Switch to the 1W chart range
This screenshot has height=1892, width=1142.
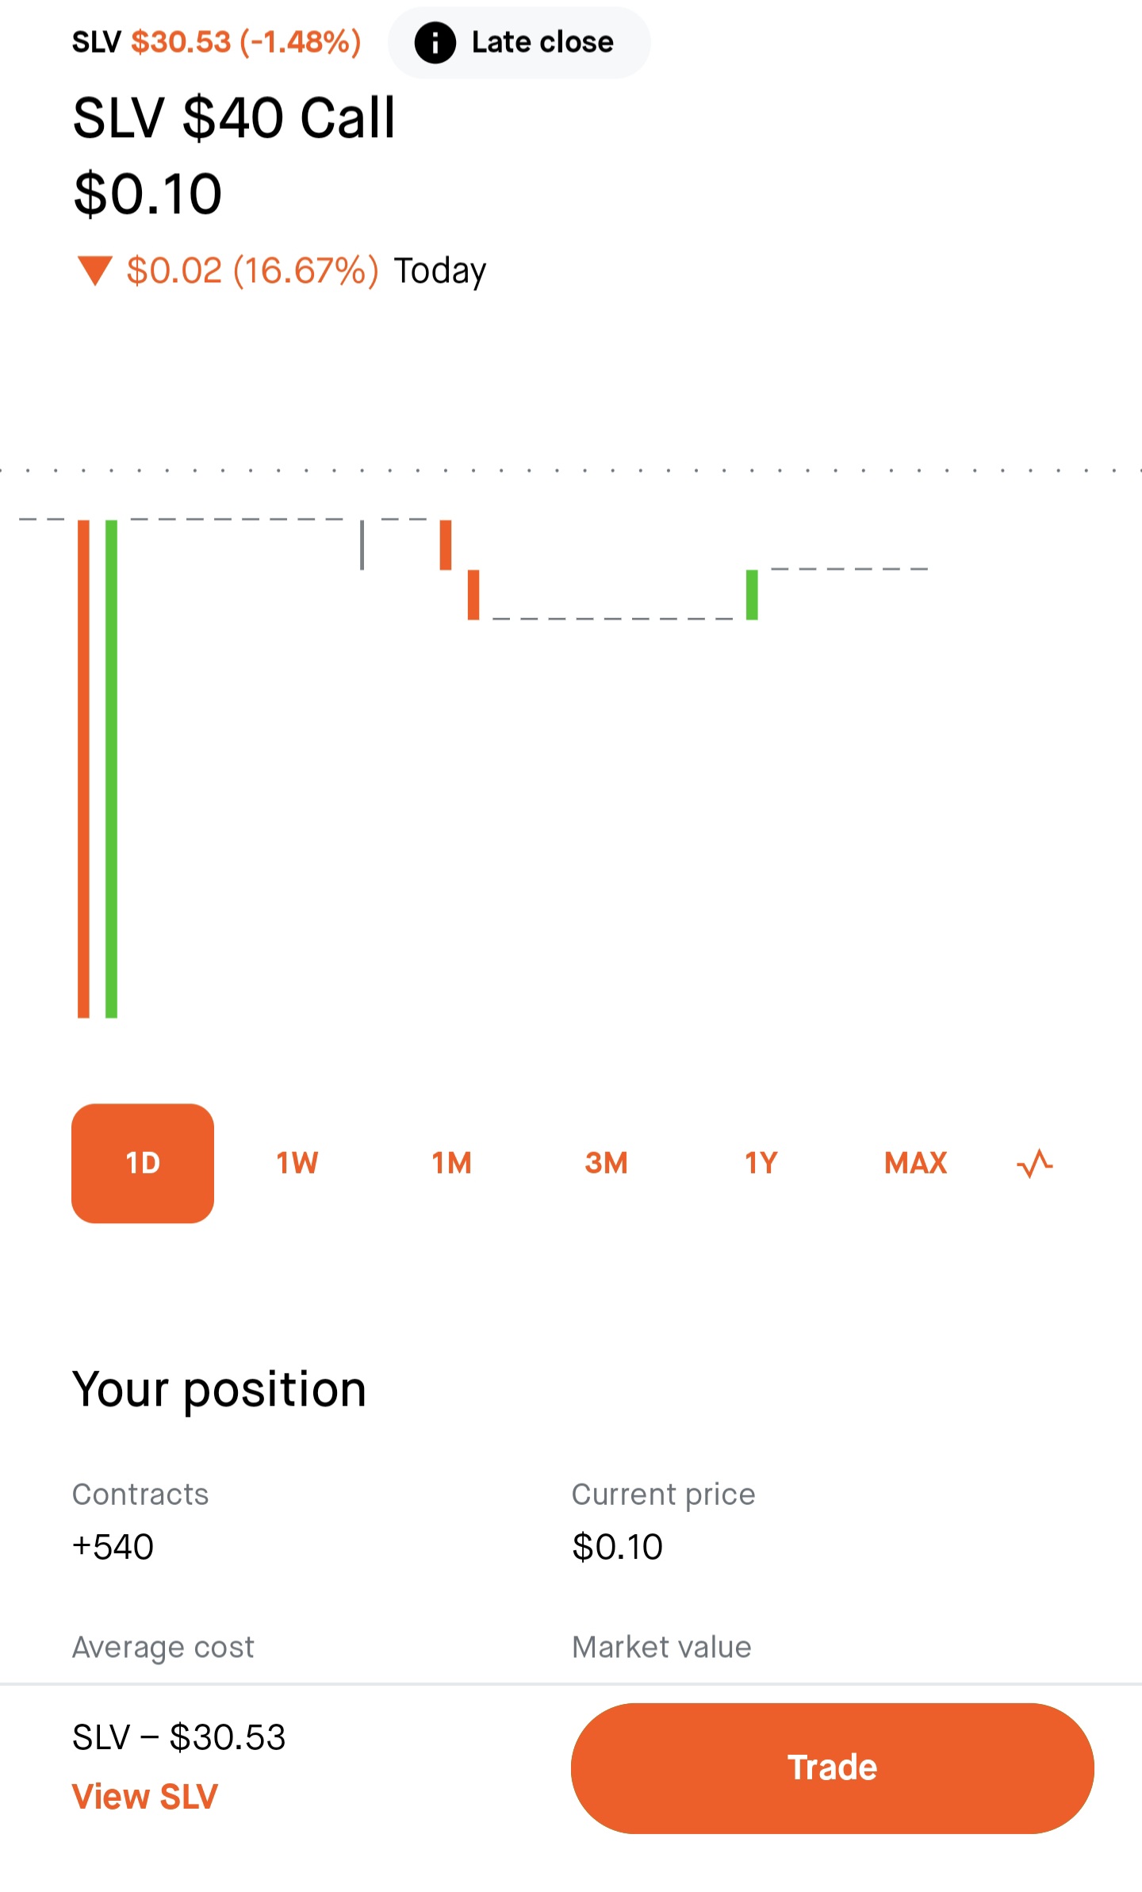(x=297, y=1164)
